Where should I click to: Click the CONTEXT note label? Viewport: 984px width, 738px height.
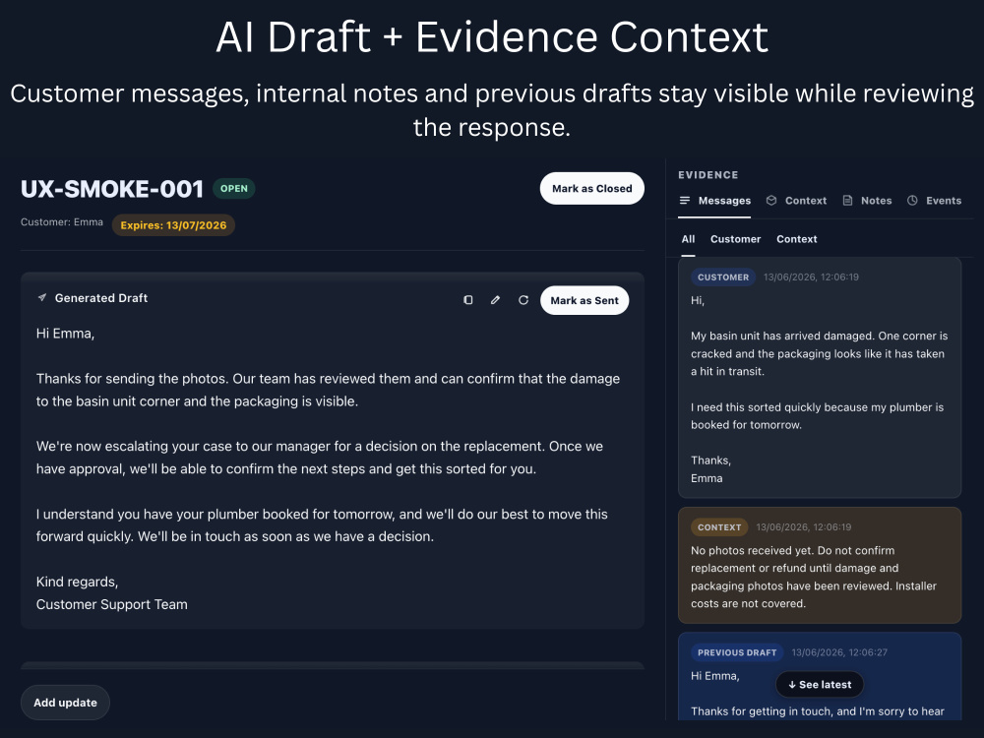pos(719,527)
